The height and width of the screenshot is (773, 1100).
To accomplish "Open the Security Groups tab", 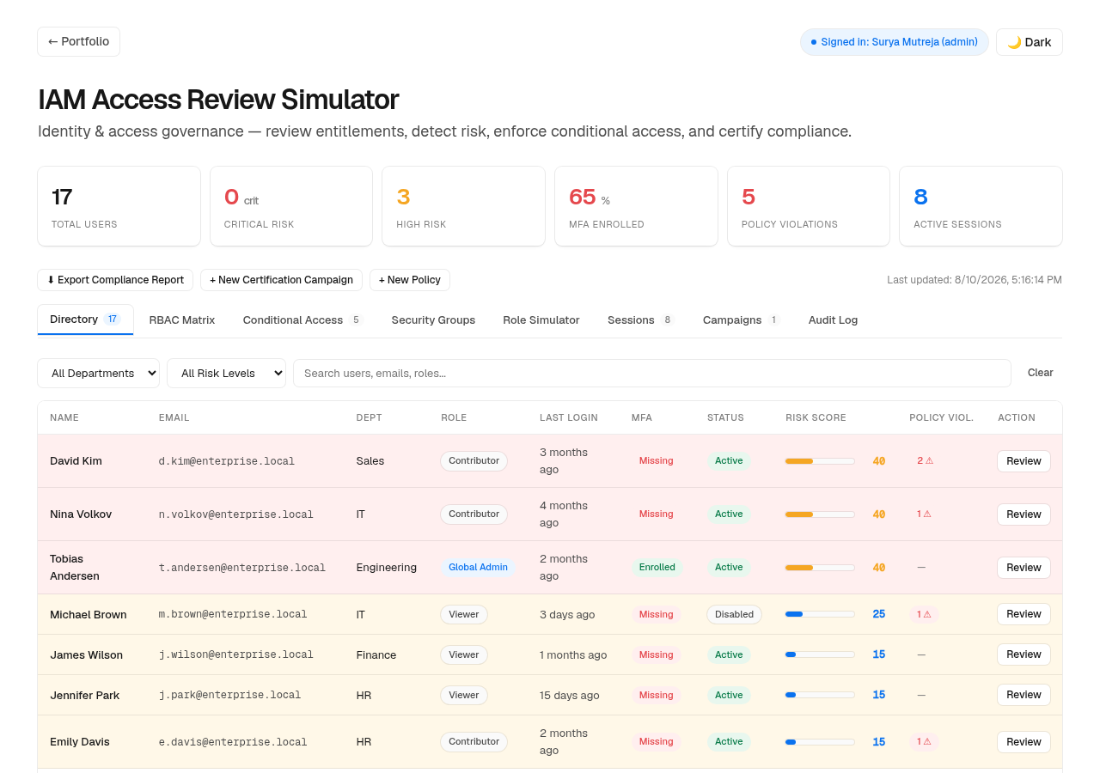I will [433, 320].
